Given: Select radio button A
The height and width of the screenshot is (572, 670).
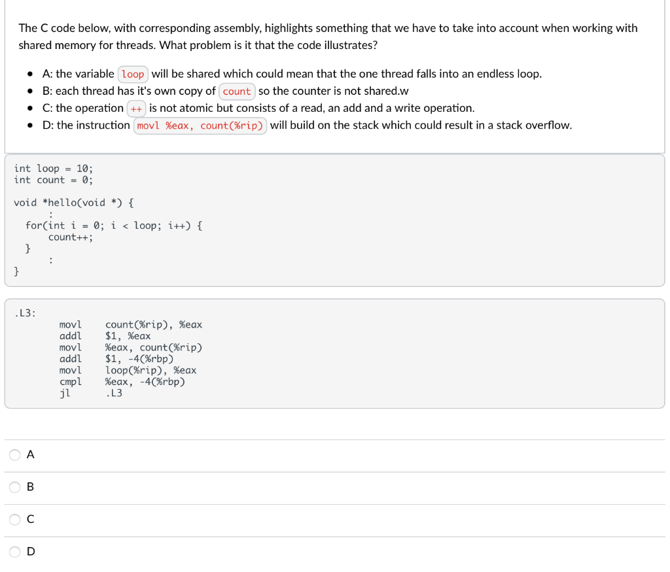Looking at the screenshot, I should click(x=14, y=454).
